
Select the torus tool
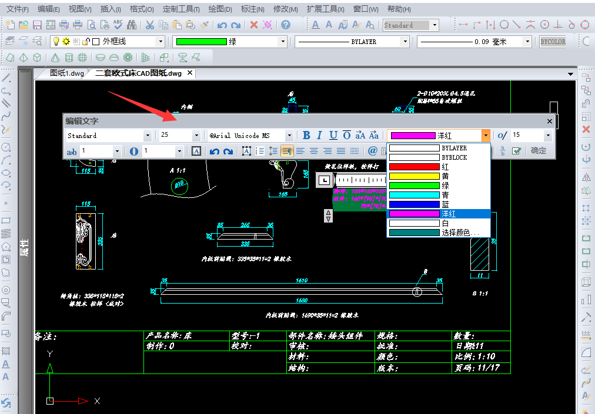128,58
